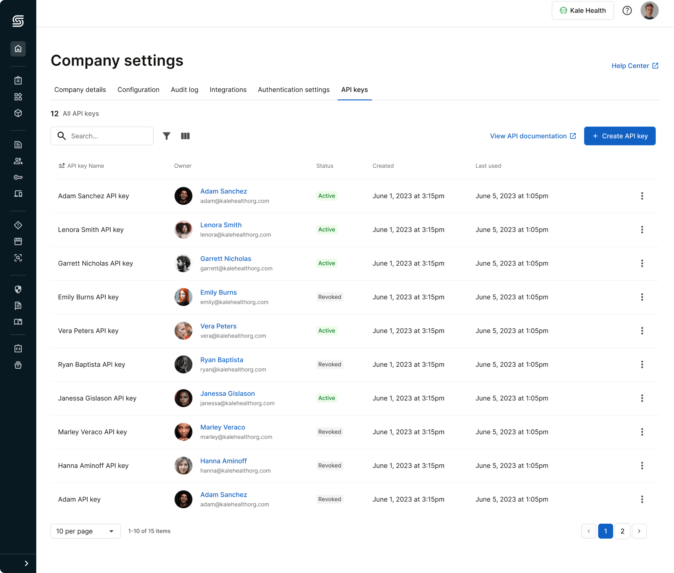Image resolution: width=674 pixels, height=573 pixels.
Task: Switch to Authentication settings tab
Action: [293, 90]
